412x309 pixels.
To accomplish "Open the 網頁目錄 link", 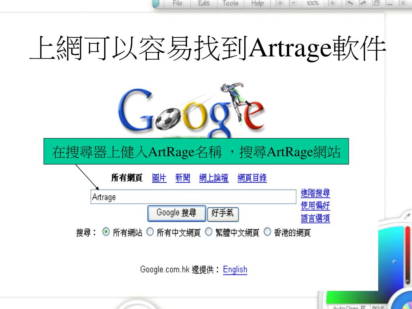I will (252, 178).
